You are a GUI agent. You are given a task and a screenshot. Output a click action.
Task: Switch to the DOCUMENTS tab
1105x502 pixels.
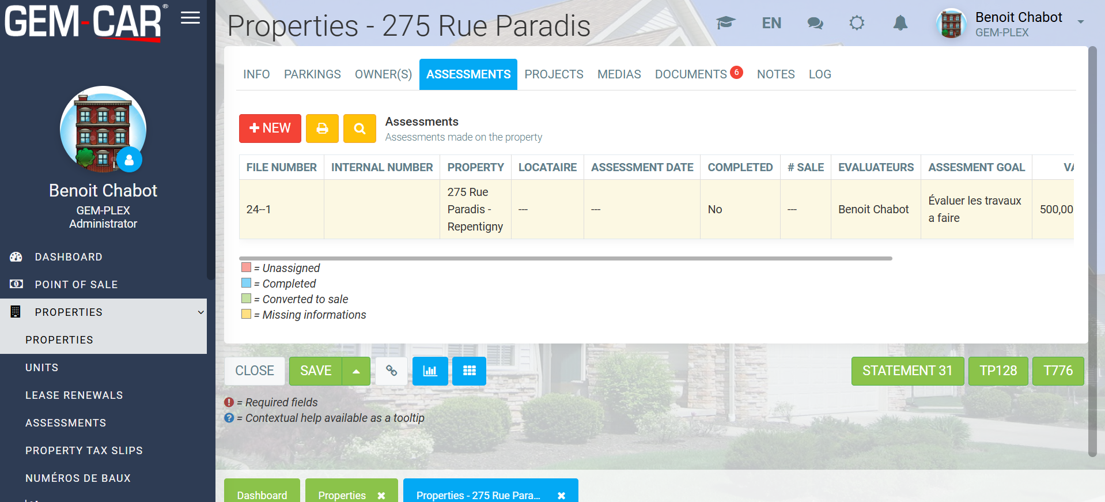[x=691, y=74]
